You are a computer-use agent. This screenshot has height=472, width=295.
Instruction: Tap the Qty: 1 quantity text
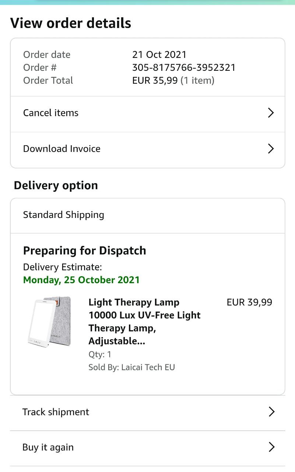100,354
